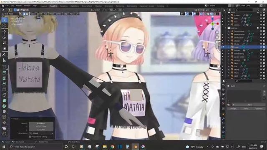
Task: Expand the Cube object in outliner
Action: [x=229, y=47]
